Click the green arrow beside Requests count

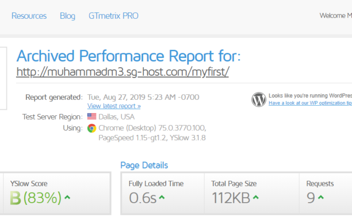[321, 197]
